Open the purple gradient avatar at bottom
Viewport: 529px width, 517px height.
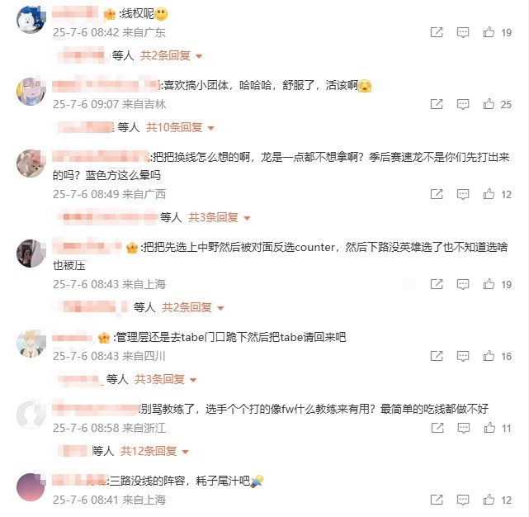(31, 487)
